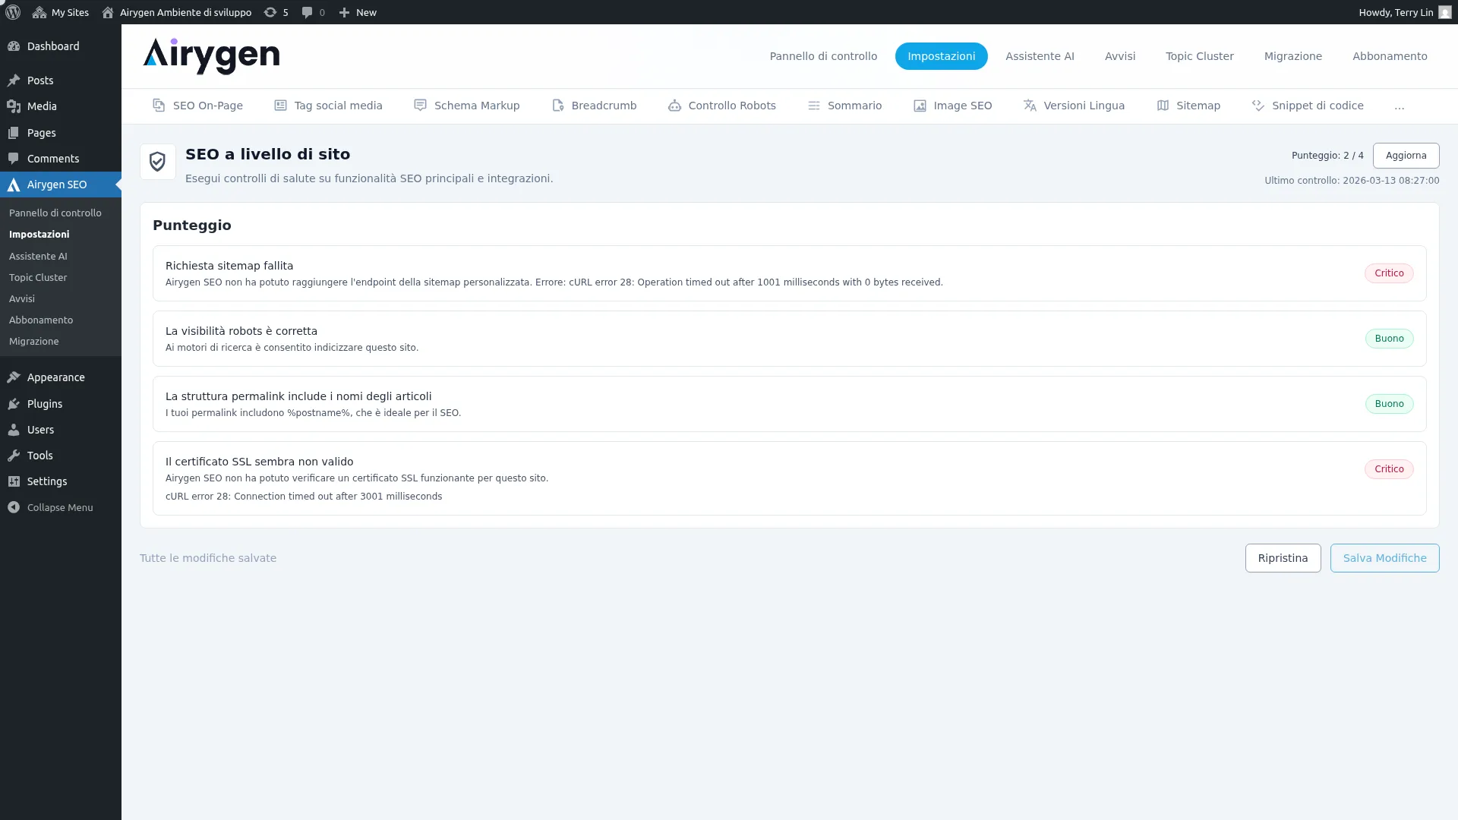Open Terry Lin's avatar
This screenshot has width=1458, height=820.
tap(1444, 12)
